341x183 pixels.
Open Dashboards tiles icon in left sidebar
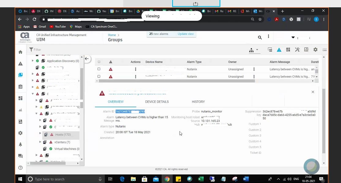21,98
